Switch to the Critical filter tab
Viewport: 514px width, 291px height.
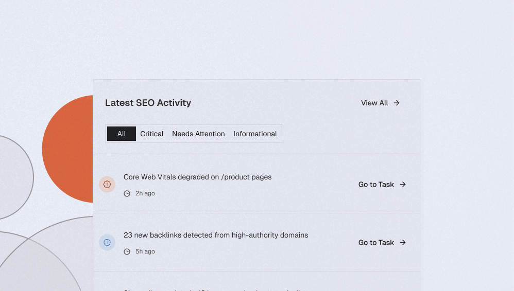click(x=152, y=134)
